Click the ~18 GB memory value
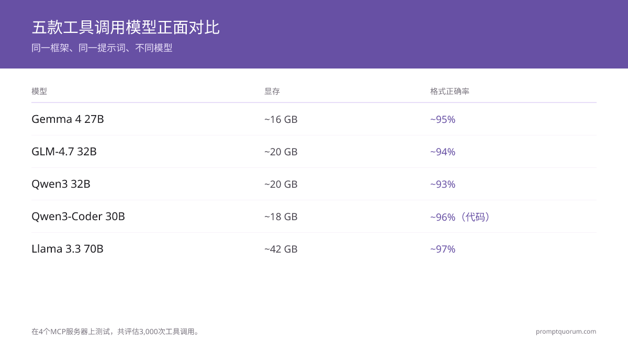The image size is (628, 353). (281, 217)
